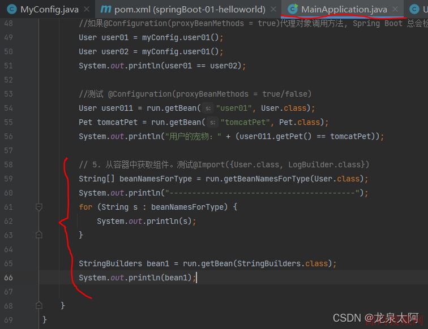428x329 pixels.
Task: Click the s: parameter hint on line 54
Action: (208, 108)
